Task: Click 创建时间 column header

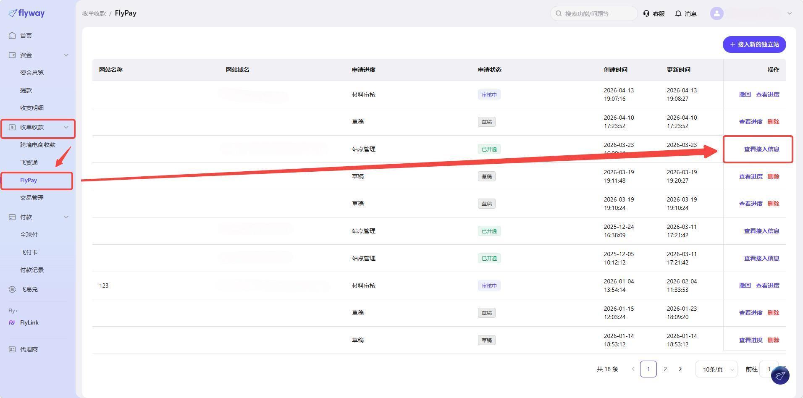Action: (616, 70)
